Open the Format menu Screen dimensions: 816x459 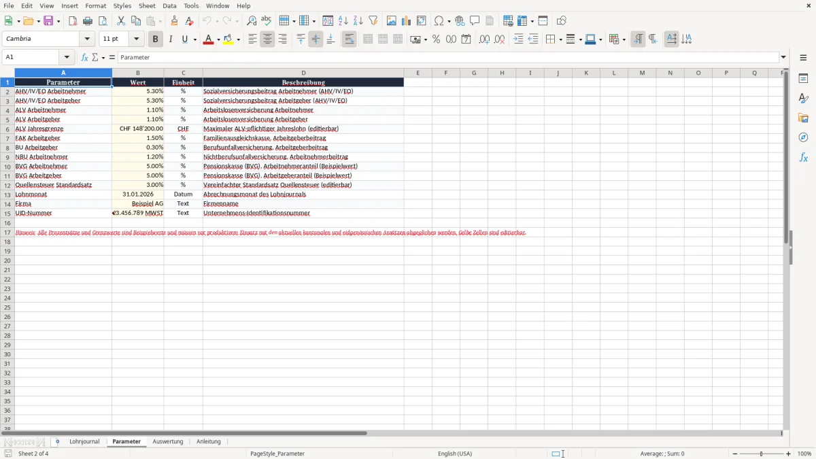(x=96, y=5)
